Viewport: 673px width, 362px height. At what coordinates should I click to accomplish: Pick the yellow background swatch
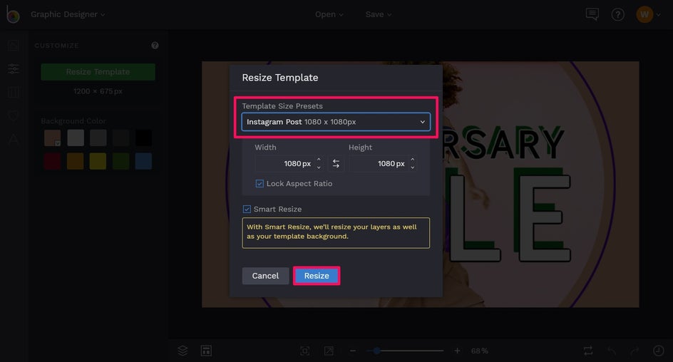98,161
